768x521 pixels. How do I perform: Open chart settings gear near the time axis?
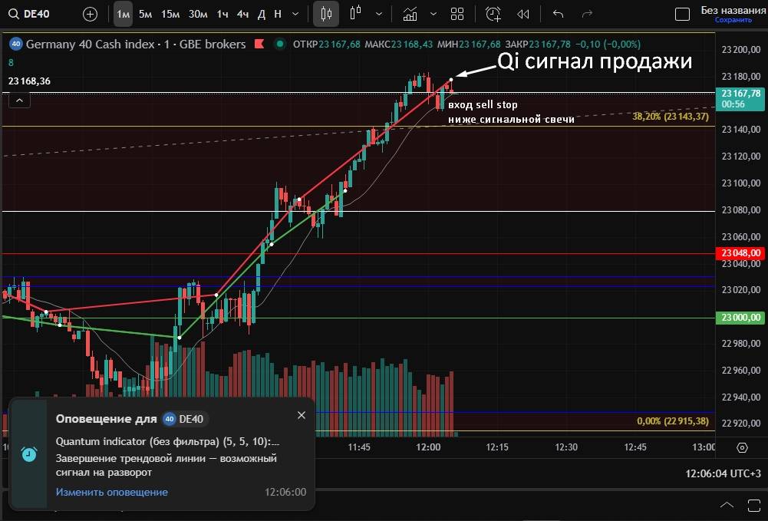click(x=742, y=447)
